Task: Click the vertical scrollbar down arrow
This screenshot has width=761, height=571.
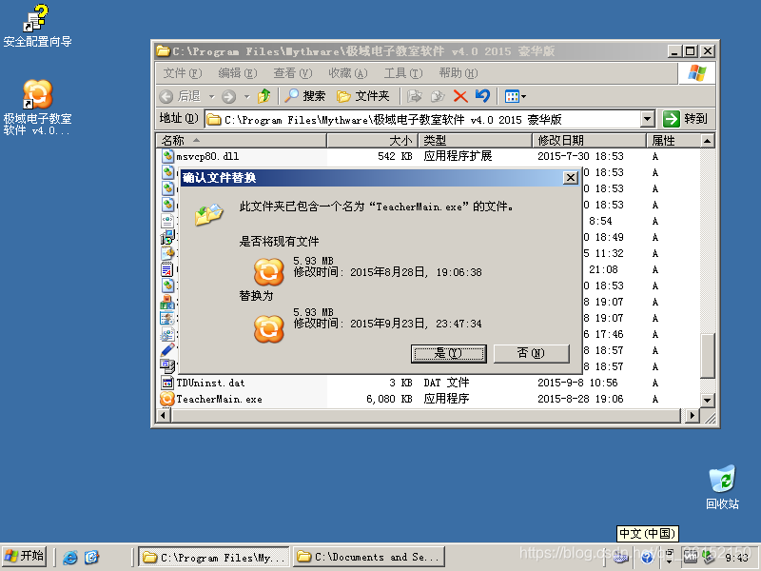Action: [707, 401]
